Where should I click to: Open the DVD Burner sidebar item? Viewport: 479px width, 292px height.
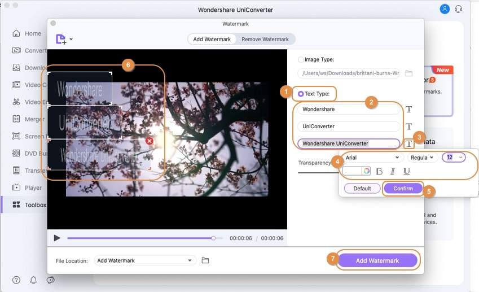point(29,153)
